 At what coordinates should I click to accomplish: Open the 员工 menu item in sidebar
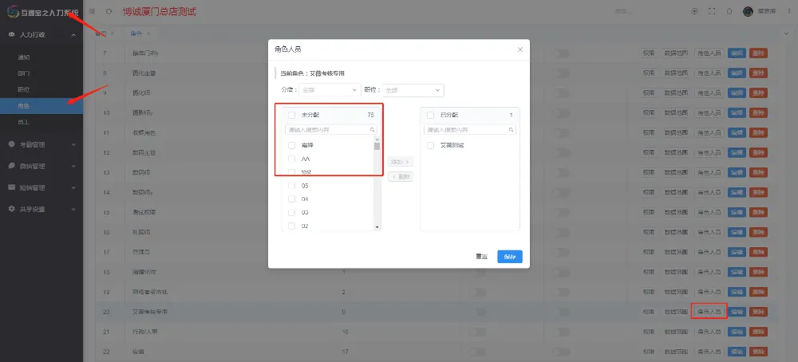(24, 121)
